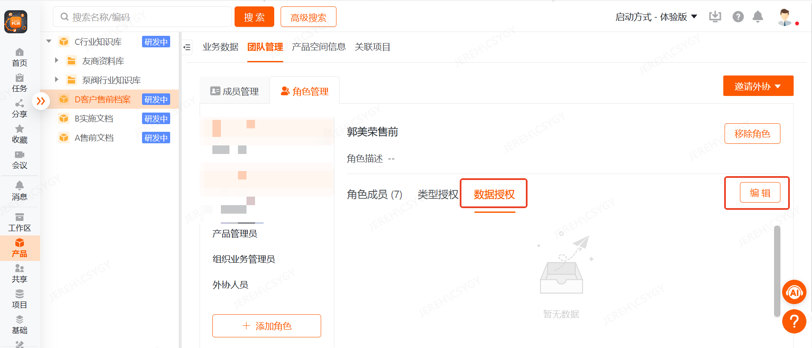
Task: Collapse the tree panel with the fold icon
Action: tap(187, 47)
